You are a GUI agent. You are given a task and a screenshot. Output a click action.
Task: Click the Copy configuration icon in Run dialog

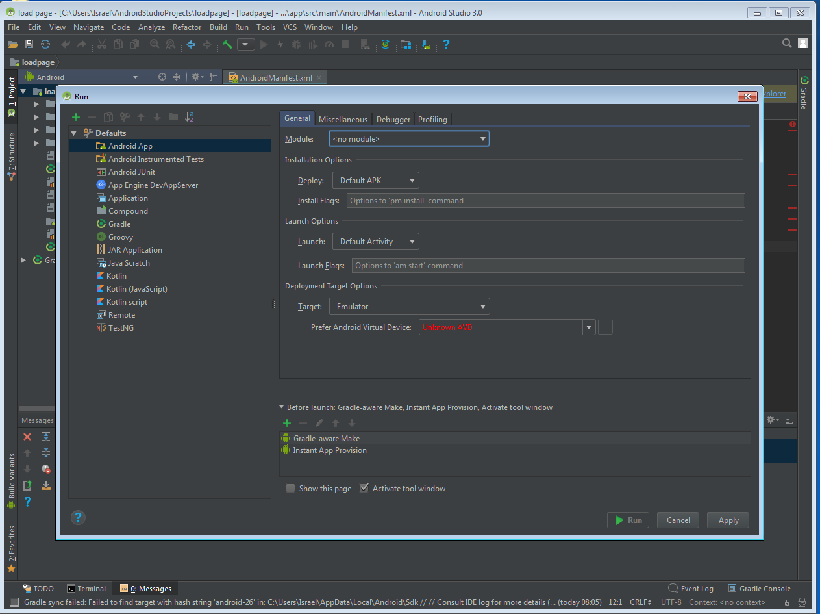(108, 117)
